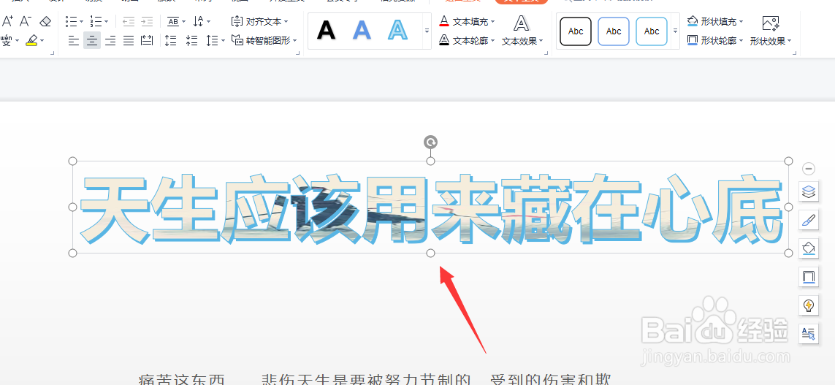Click the lightbulb icon in floating toolbar
The image size is (835, 385).
(x=809, y=305)
